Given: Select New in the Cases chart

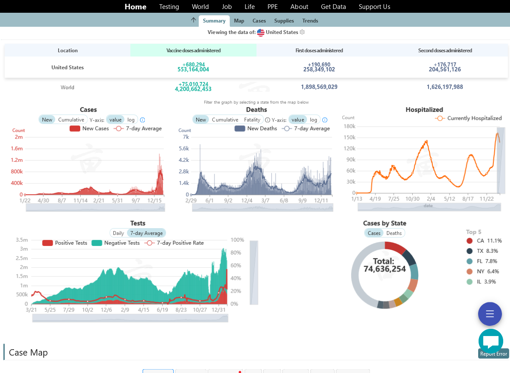Looking at the screenshot, I should (47, 120).
